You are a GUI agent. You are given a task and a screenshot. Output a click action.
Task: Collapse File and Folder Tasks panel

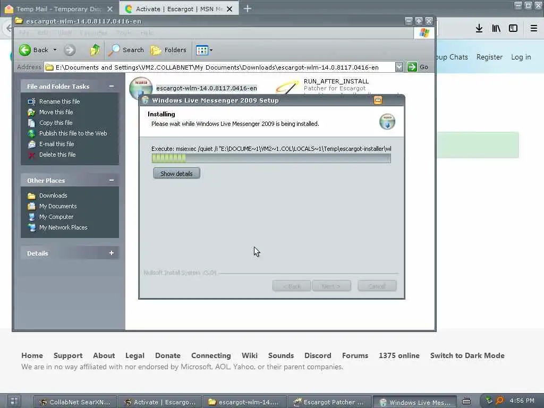tap(112, 86)
